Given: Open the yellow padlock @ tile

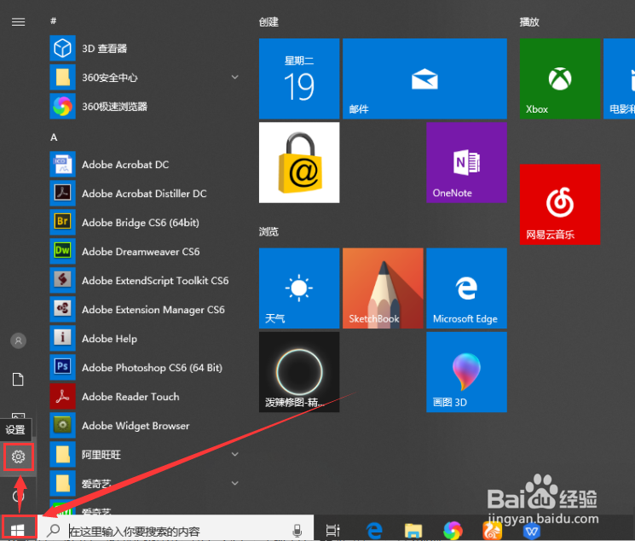Looking at the screenshot, I should pos(299,163).
